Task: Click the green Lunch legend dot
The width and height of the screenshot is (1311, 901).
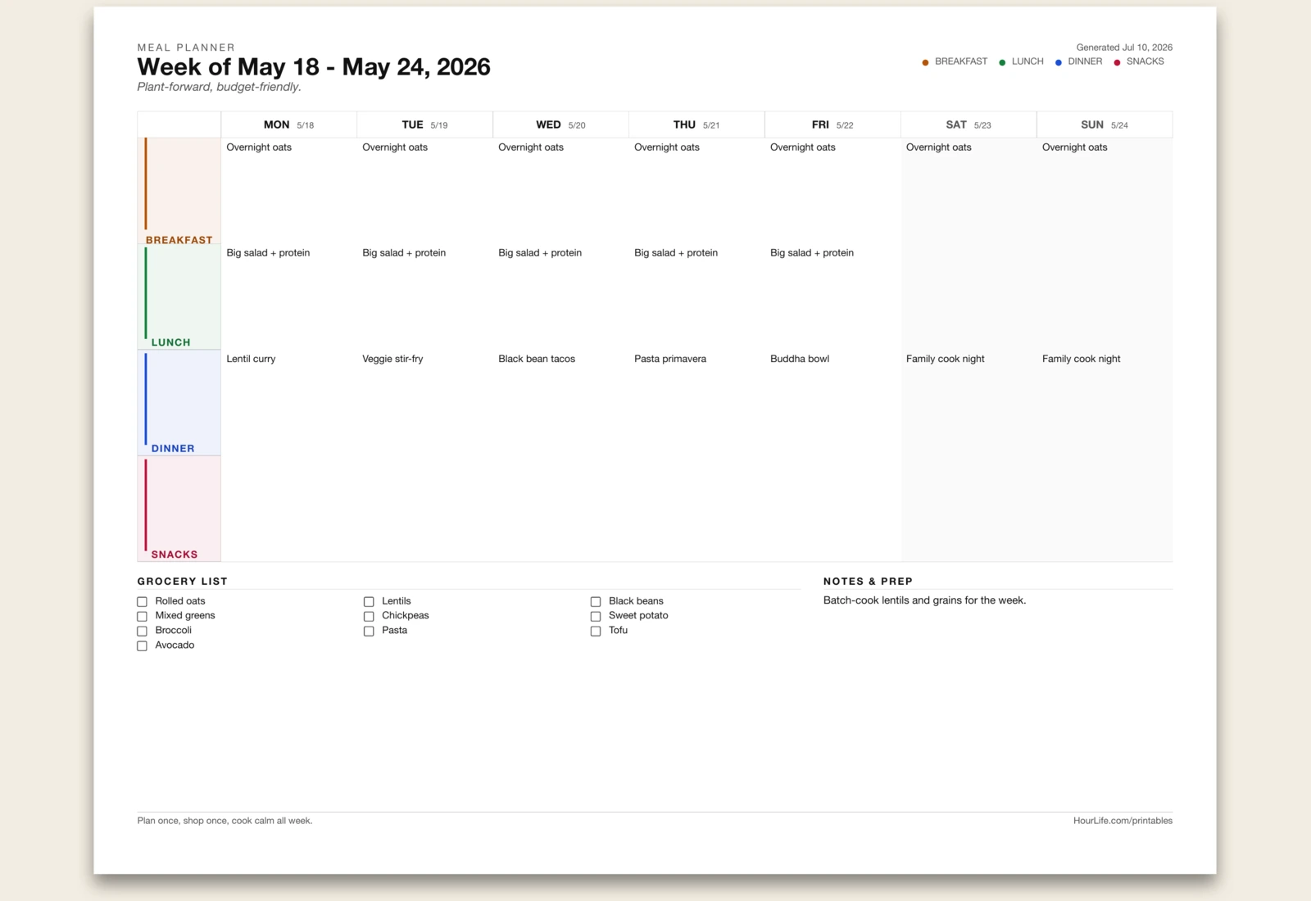Action: click(1002, 62)
